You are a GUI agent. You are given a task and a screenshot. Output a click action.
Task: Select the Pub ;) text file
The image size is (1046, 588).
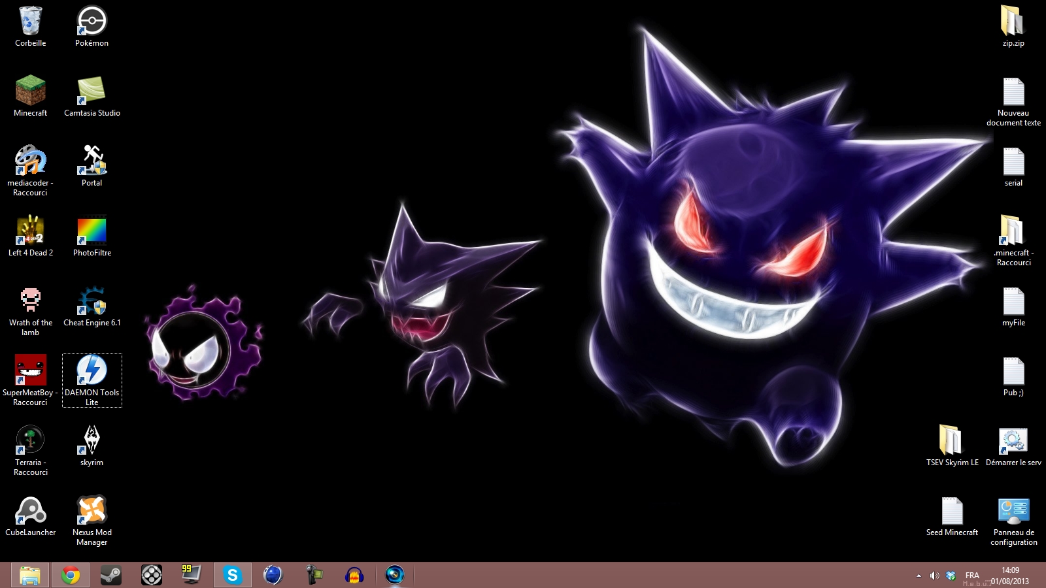pyautogui.click(x=1013, y=376)
